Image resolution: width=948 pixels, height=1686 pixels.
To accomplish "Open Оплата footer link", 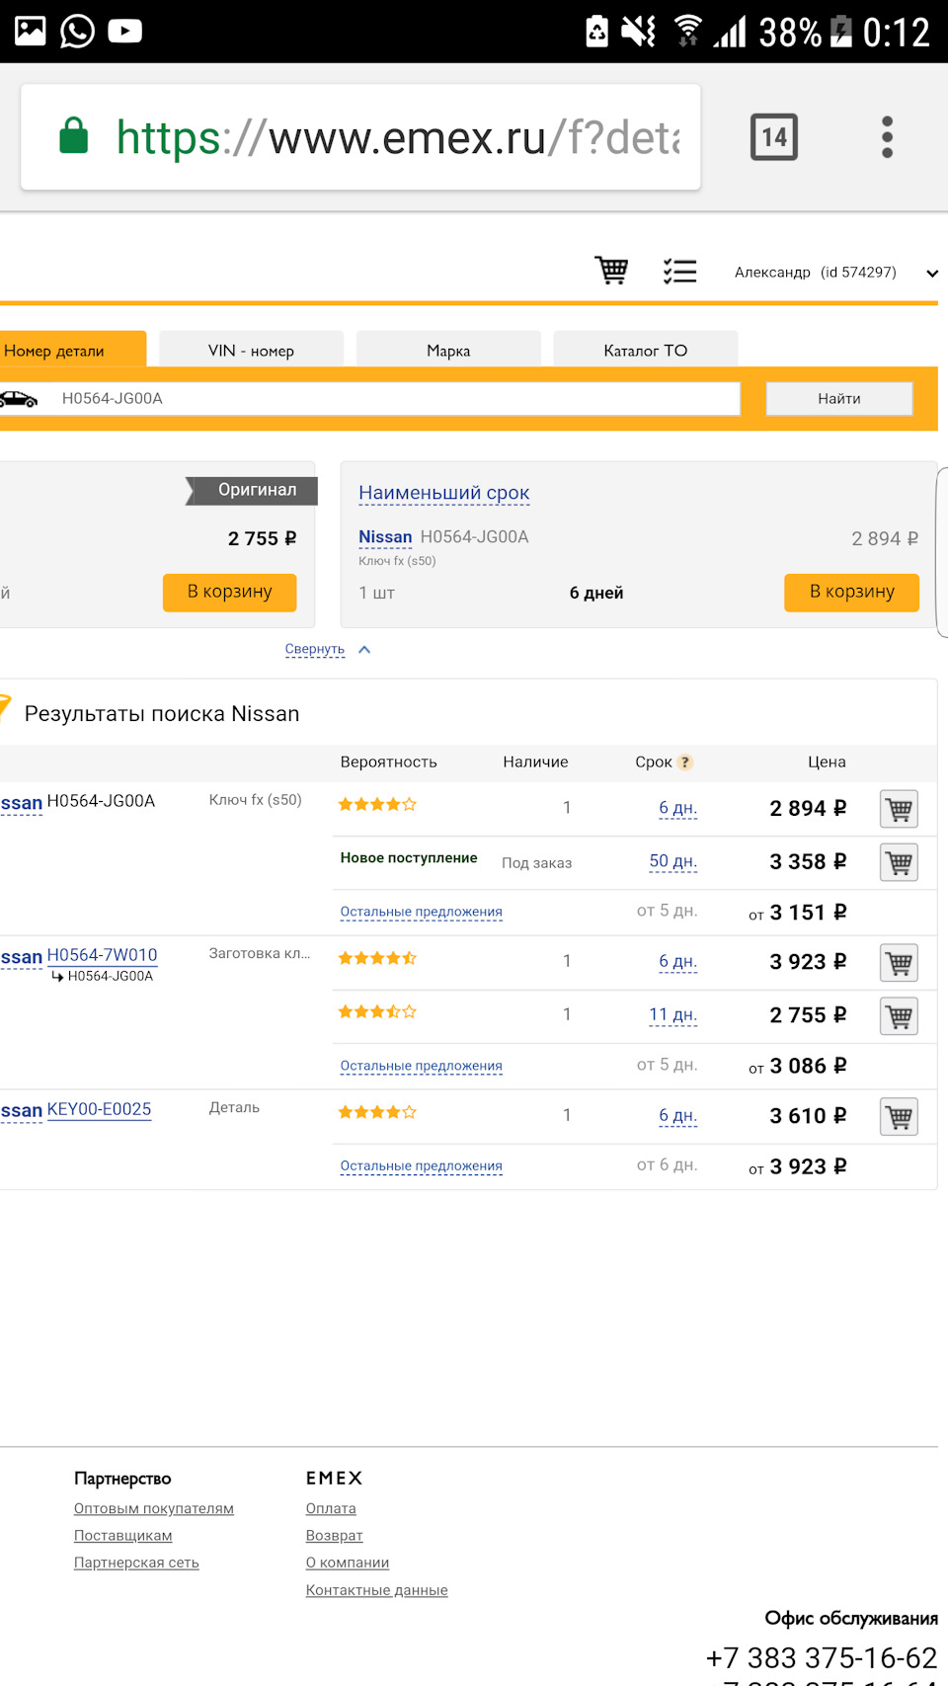I will point(331,1508).
